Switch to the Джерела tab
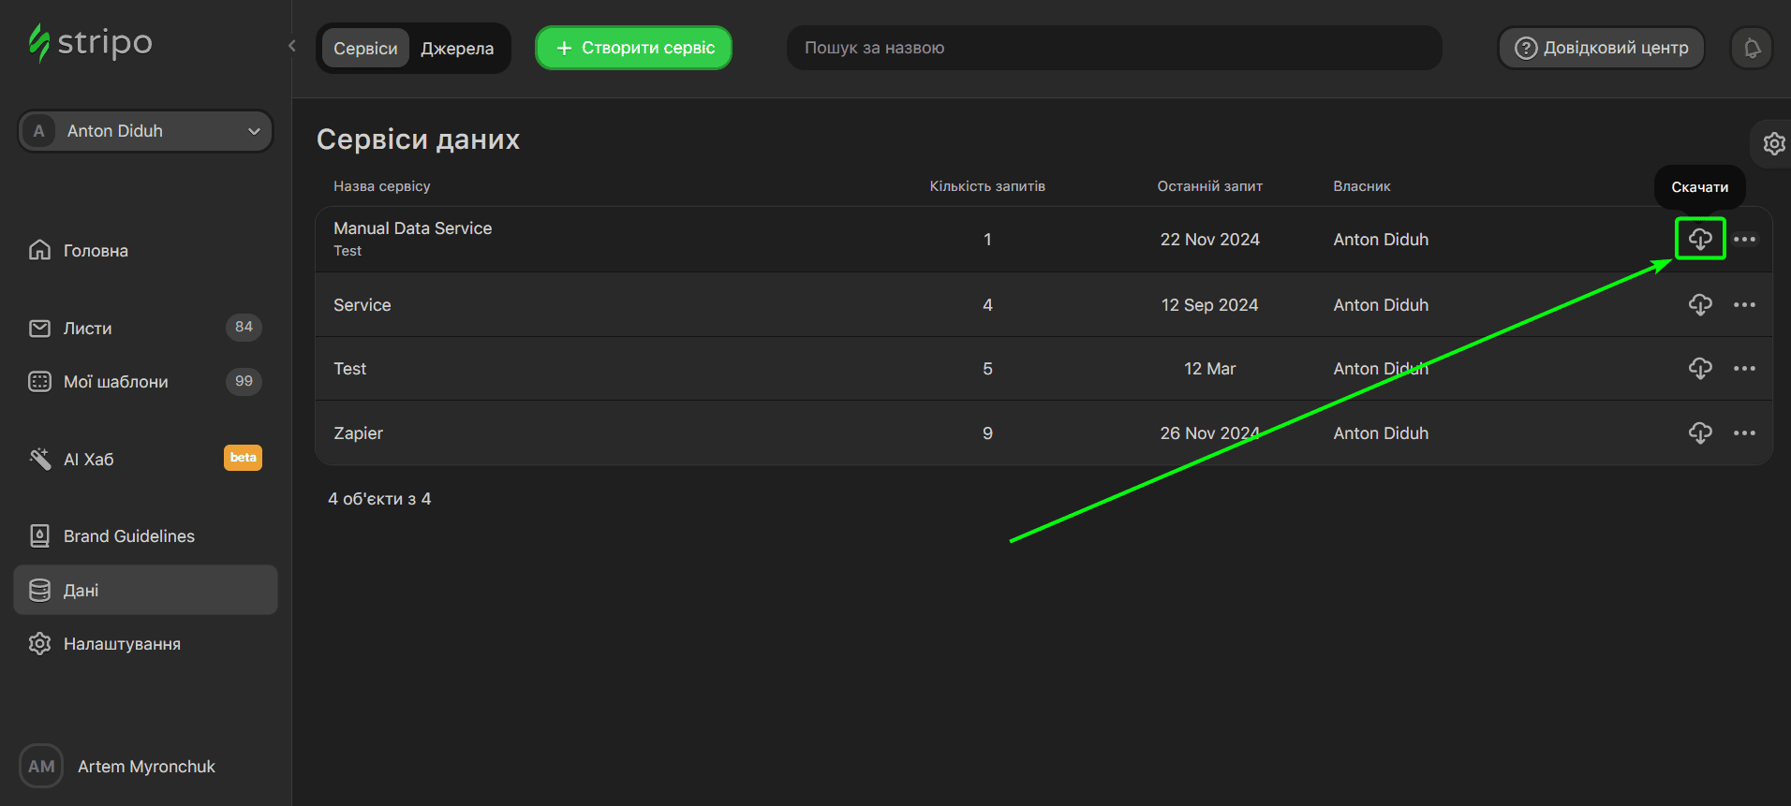Viewport: 1791px width, 806px height. coord(457,49)
